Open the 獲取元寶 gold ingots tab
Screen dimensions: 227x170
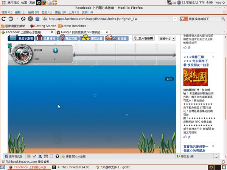pos(92,38)
